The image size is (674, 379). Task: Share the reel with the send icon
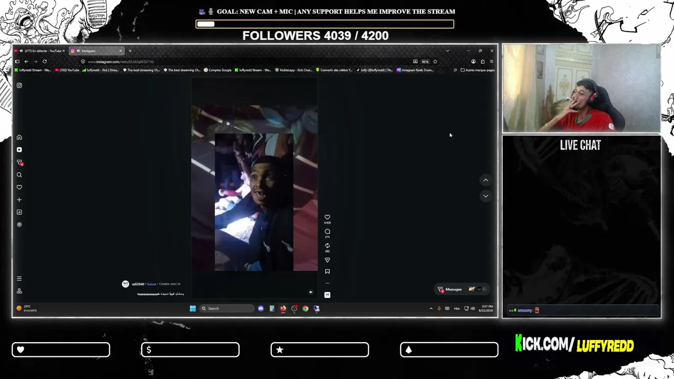tap(327, 260)
